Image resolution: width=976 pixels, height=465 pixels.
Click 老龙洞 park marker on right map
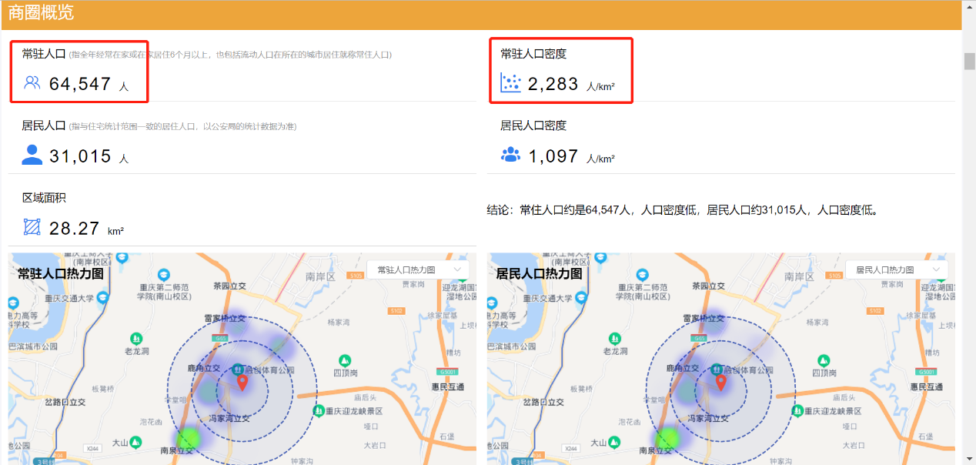click(615, 338)
